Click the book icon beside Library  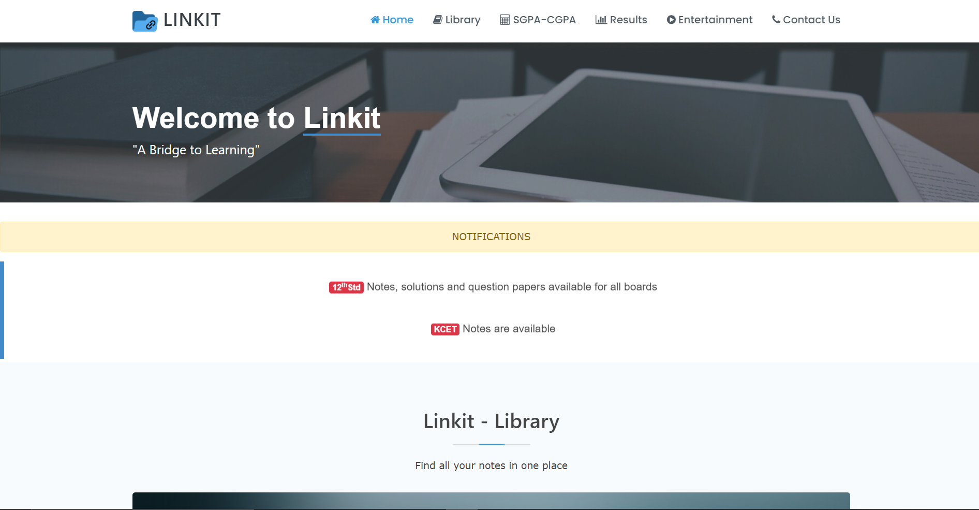438,20
